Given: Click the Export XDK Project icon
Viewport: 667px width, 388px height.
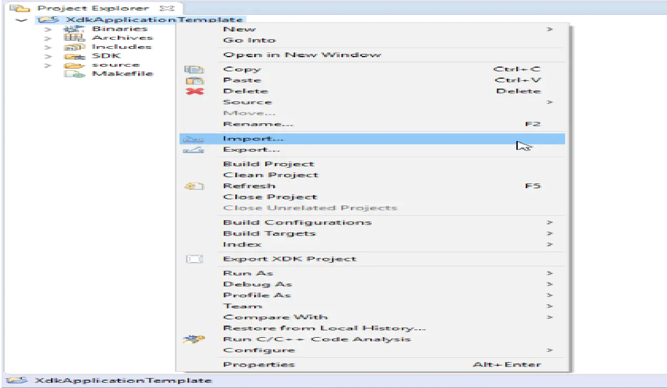Looking at the screenshot, I should click(194, 259).
